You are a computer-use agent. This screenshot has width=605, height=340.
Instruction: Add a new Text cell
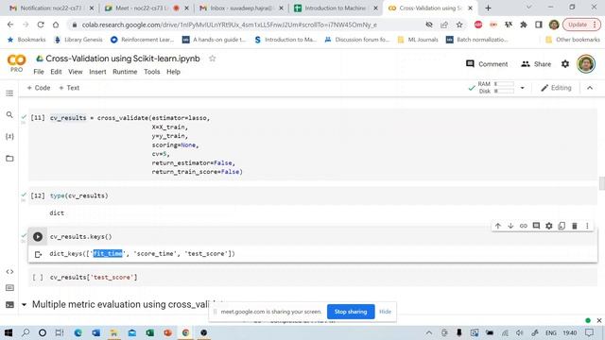(x=69, y=88)
